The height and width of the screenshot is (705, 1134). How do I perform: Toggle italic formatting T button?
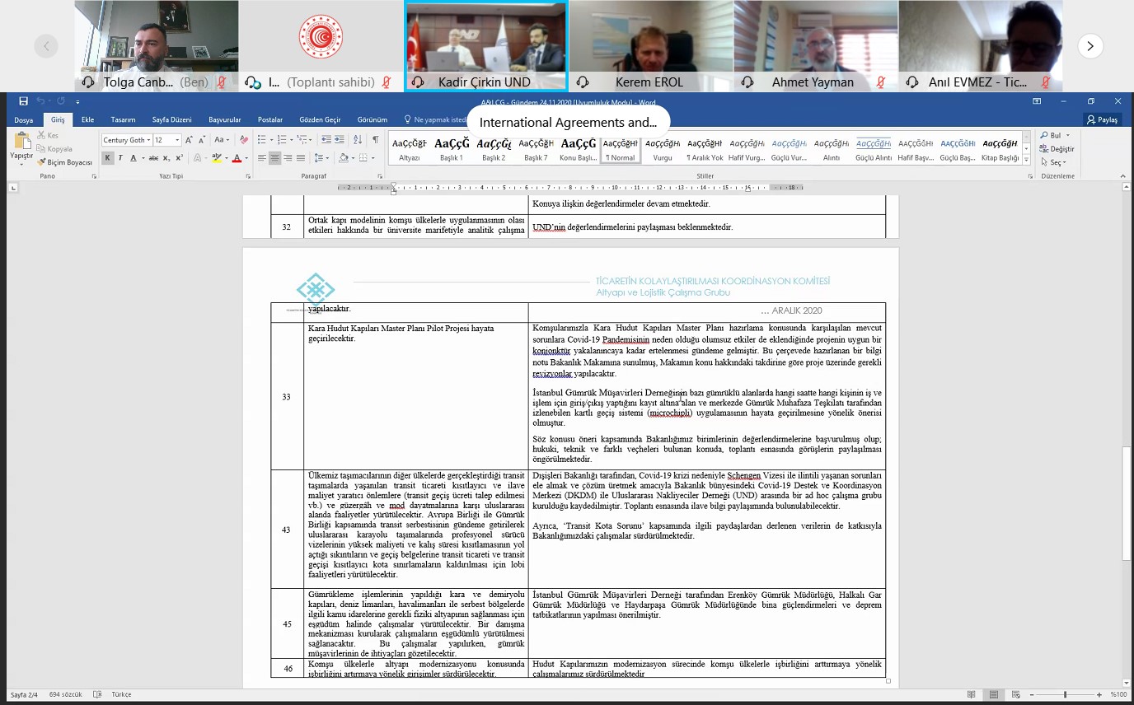coord(119,158)
